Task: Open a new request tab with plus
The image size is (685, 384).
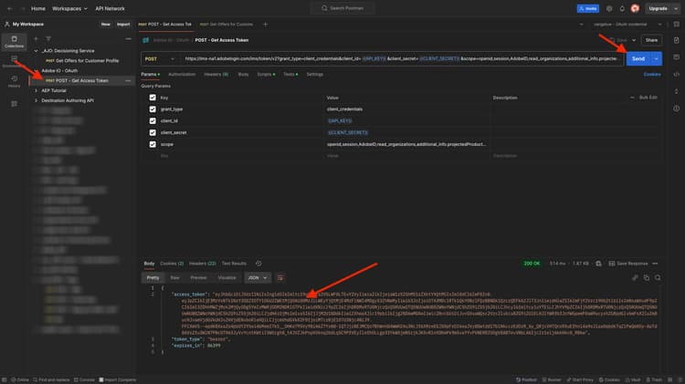Action: pyautogui.click(x=265, y=25)
